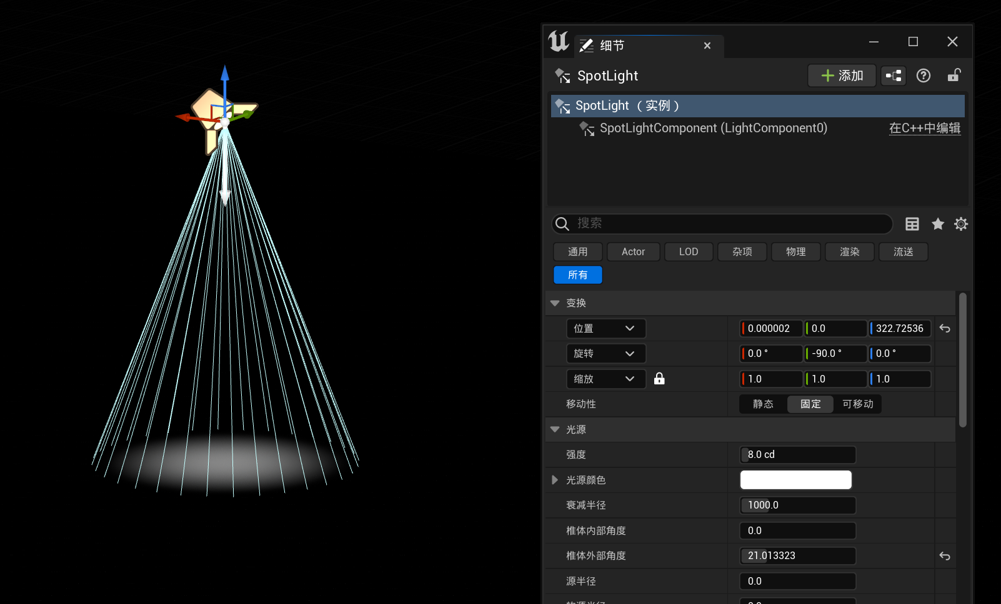Viewport: 1001px width, 604px height.
Task: Open the rotation (旋转) dropdown
Action: [x=605, y=354]
